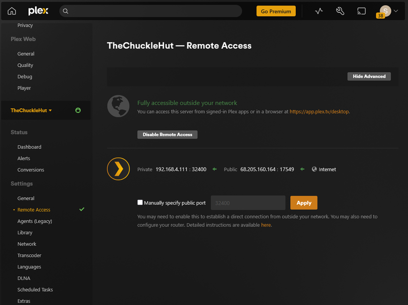The image size is (408, 305).
Task: Open the cast to device icon
Action: click(362, 10)
